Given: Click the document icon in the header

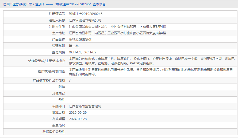Looking at the screenshot, I should pyautogui.click(x=5, y=4).
